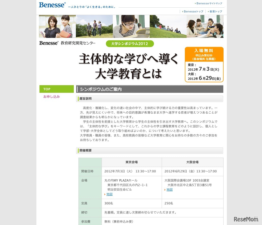Open the Tokyo venue 地図 map link
This screenshot has height=225, width=262.
coord(109,194)
